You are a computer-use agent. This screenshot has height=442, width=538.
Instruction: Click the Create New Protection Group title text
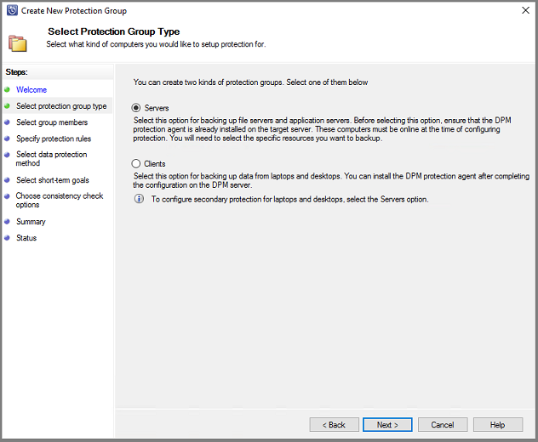(74, 10)
